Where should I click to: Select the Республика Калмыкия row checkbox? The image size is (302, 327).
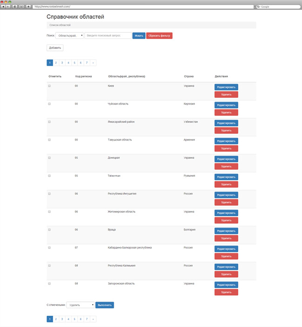(x=49, y=266)
